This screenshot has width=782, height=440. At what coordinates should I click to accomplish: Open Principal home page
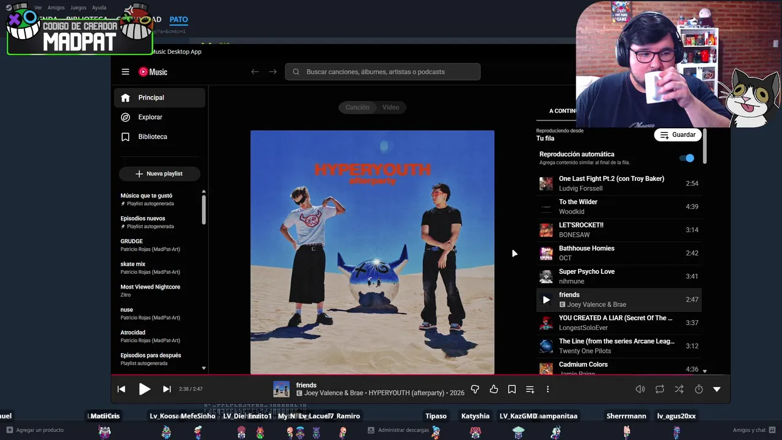click(x=160, y=98)
